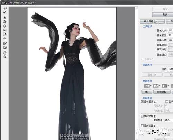
Task: Click the brush size field showing 736
Action: tap(171, 30)
